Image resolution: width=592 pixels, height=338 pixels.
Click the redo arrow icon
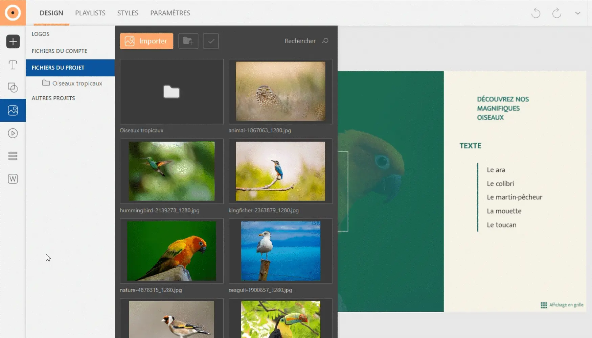point(556,13)
